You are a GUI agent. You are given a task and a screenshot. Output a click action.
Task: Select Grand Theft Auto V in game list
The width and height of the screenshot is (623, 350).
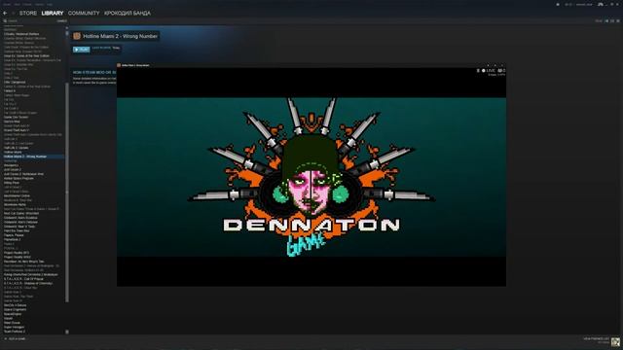pyautogui.click(x=17, y=130)
